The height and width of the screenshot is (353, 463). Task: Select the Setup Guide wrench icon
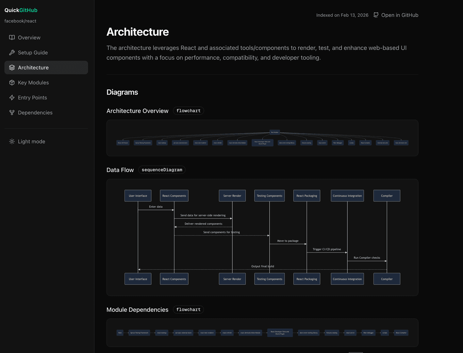[12, 52]
